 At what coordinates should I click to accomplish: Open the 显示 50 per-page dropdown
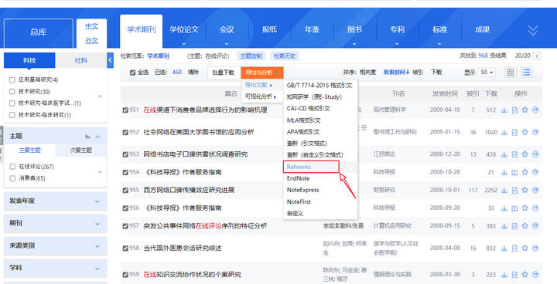point(487,73)
